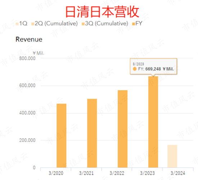Screen dimensions: 198x180
Task: Click the 800,000 y-axis label
Action: [27, 59]
